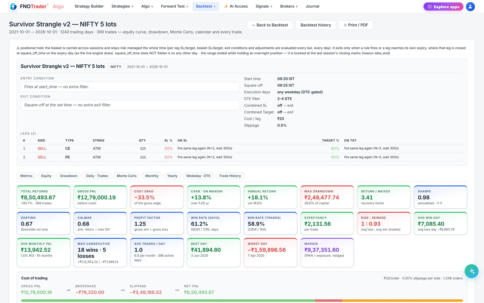Open the Monthly tab

click(152, 176)
